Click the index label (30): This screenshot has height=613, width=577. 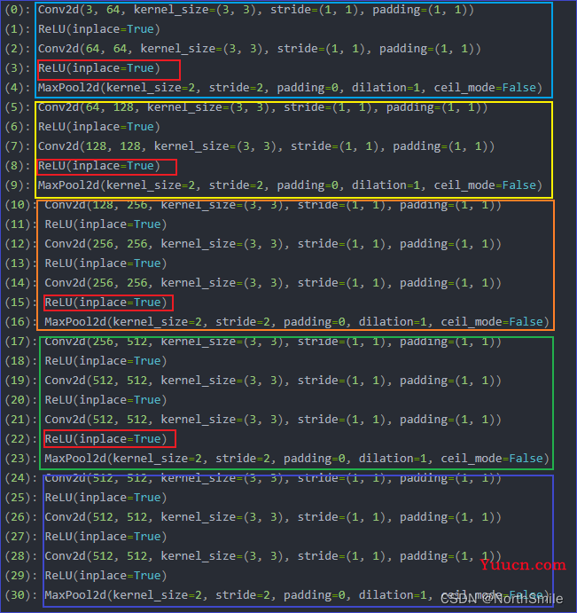20,595
